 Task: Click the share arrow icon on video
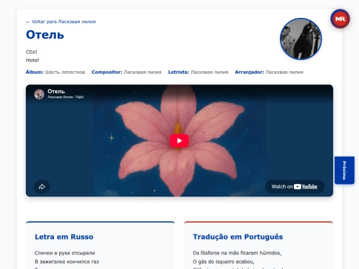click(x=42, y=187)
